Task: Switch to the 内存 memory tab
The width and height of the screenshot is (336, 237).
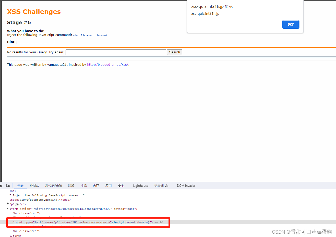Action: click(96, 185)
